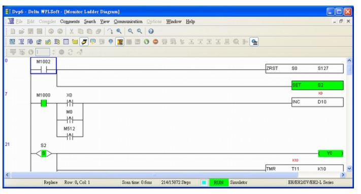Click the second Zoom magnifier icon
This screenshot has width=361, height=194.
[x=140, y=31]
